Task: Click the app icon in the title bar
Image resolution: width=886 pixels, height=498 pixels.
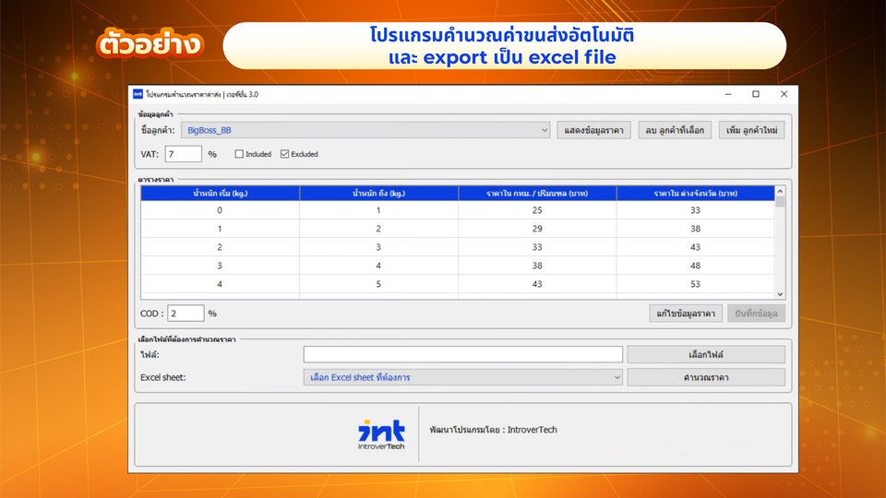Action: pyautogui.click(x=138, y=94)
